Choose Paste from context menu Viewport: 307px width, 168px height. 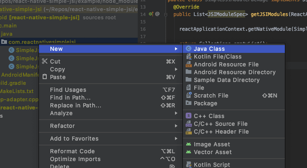click(111, 77)
